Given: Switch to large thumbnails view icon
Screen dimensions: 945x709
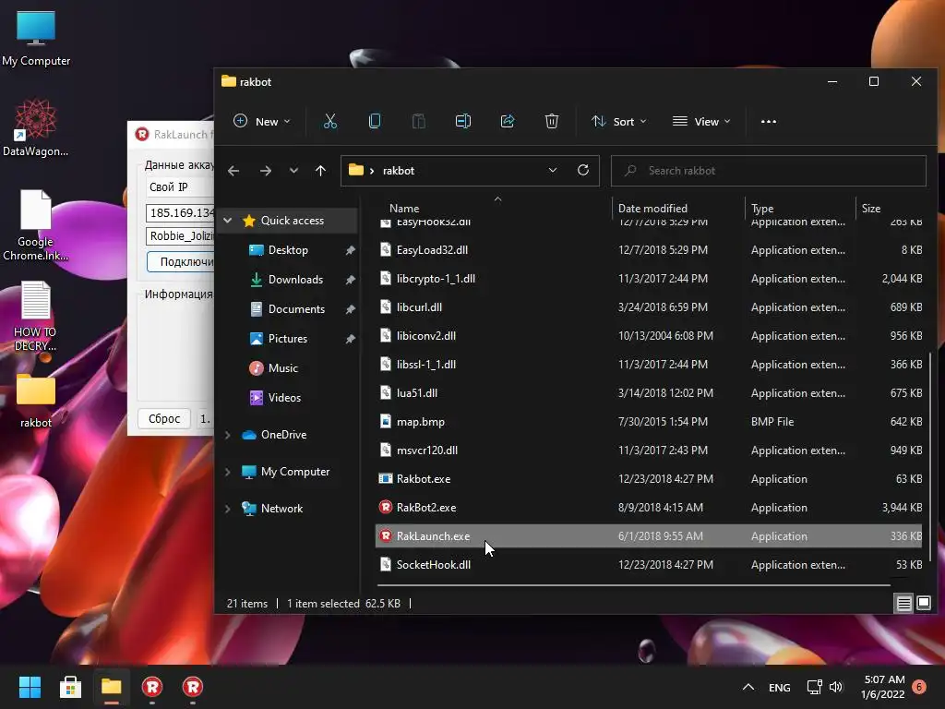Looking at the screenshot, I should click(924, 603).
